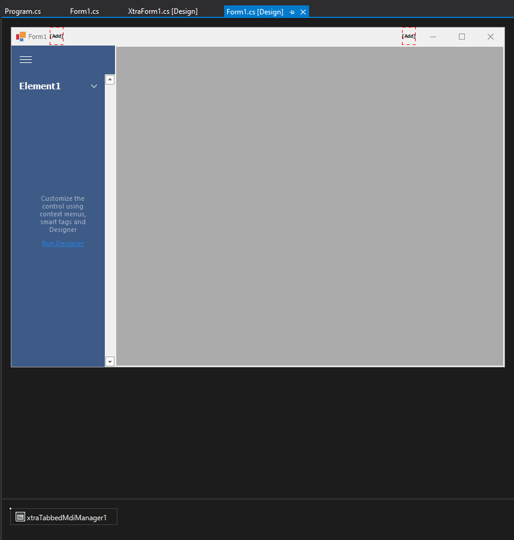Click the [Add] smart tag beside the Form1 title
This screenshot has width=514, height=540.
pyautogui.click(x=57, y=36)
